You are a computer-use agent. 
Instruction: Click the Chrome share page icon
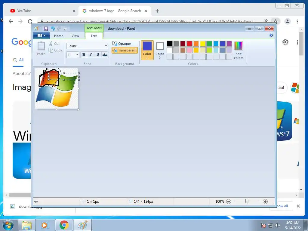pyautogui.click(x=266, y=21)
